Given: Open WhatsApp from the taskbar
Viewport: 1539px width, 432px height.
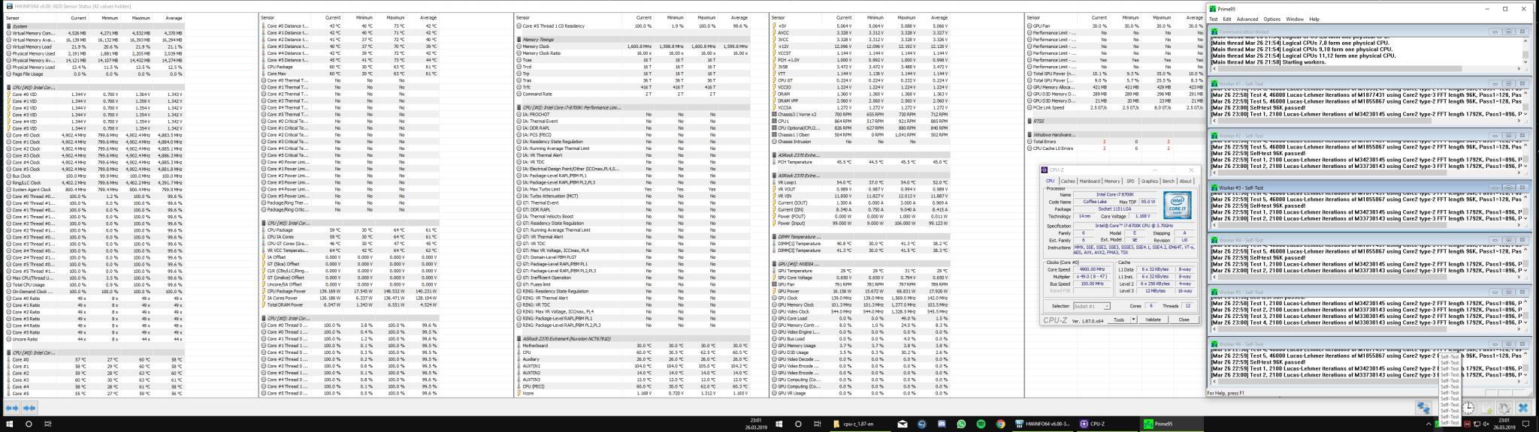Looking at the screenshot, I should pyautogui.click(x=961, y=424).
